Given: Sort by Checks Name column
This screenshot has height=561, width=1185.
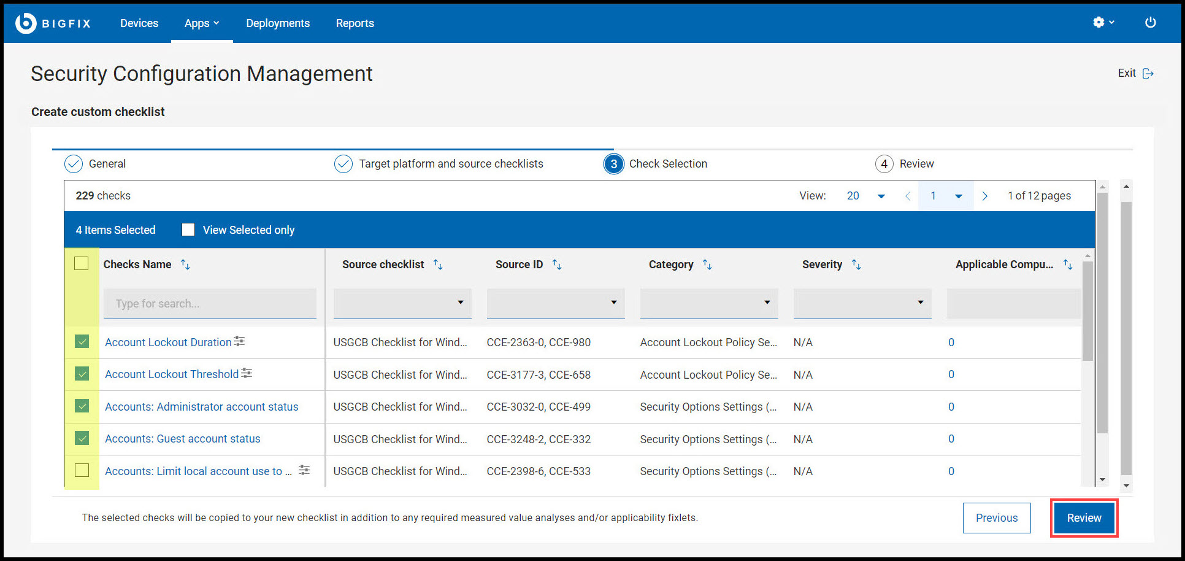Looking at the screenshot, I should pos(185,265).
